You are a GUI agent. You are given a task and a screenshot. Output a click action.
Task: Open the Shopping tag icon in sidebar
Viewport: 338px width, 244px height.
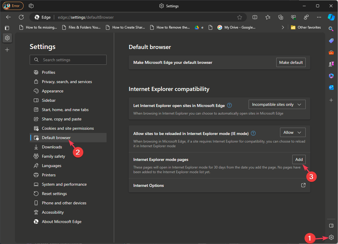tap(331, 41)
